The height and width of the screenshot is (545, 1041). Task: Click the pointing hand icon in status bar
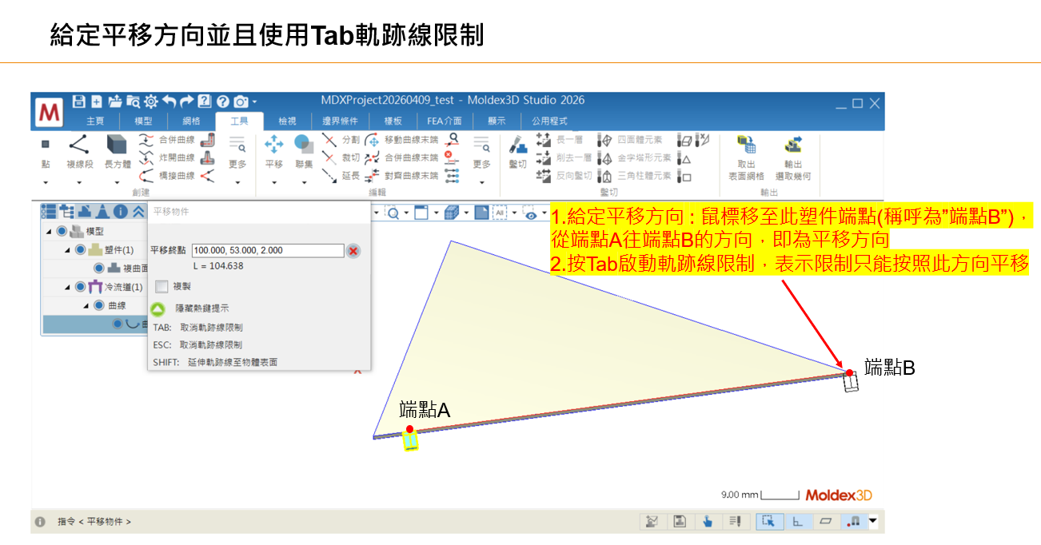tap(707, 521)
